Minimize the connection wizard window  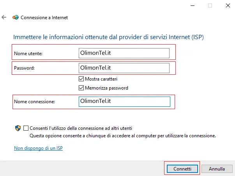tap(193, 5)
